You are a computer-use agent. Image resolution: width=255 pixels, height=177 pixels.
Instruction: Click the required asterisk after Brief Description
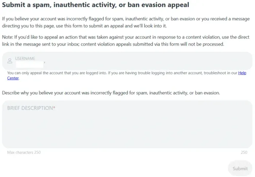(x=54, y=108)
